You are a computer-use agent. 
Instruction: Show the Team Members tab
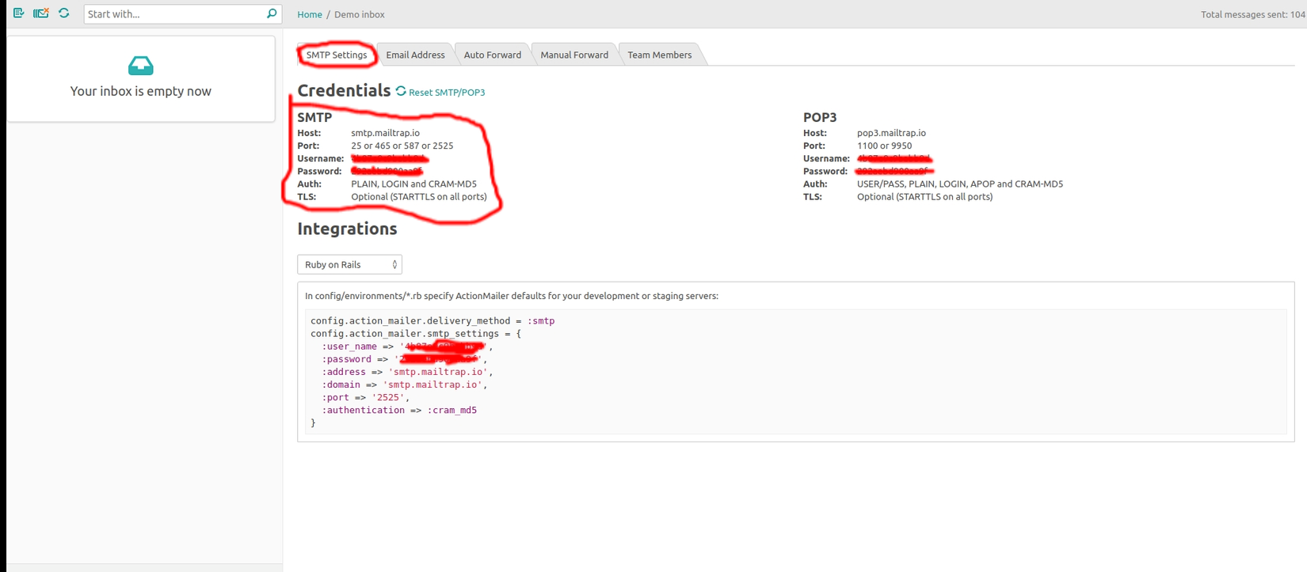(660, 55)
